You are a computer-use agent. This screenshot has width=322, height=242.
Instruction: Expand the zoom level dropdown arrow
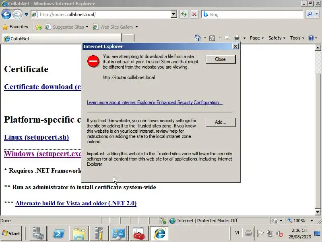point(312,221)
